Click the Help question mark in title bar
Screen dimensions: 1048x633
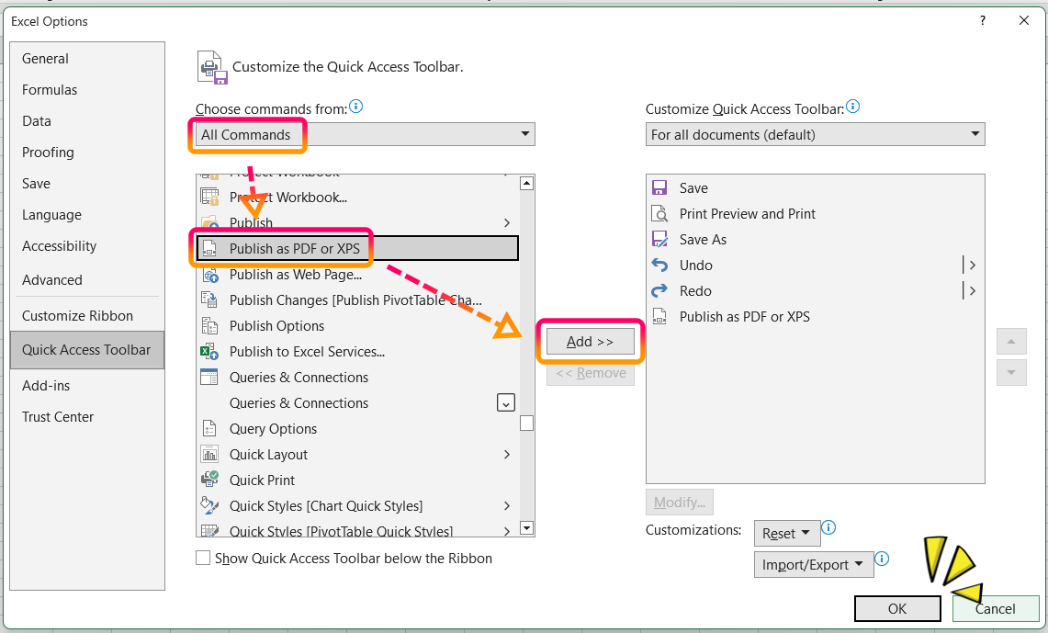pos(983,21)
